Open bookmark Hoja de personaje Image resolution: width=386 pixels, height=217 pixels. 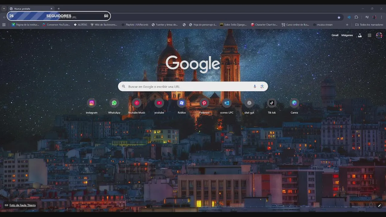click(203, 25)
